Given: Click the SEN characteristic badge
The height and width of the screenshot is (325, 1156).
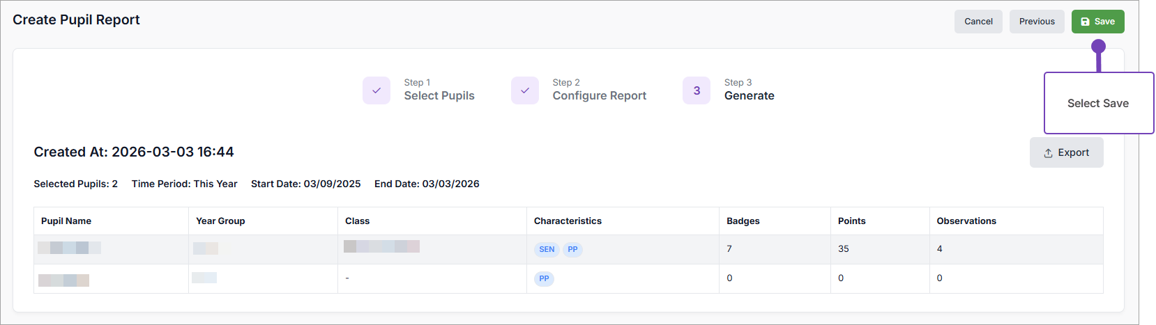Looking at the screenshot, I should point(547,249).
